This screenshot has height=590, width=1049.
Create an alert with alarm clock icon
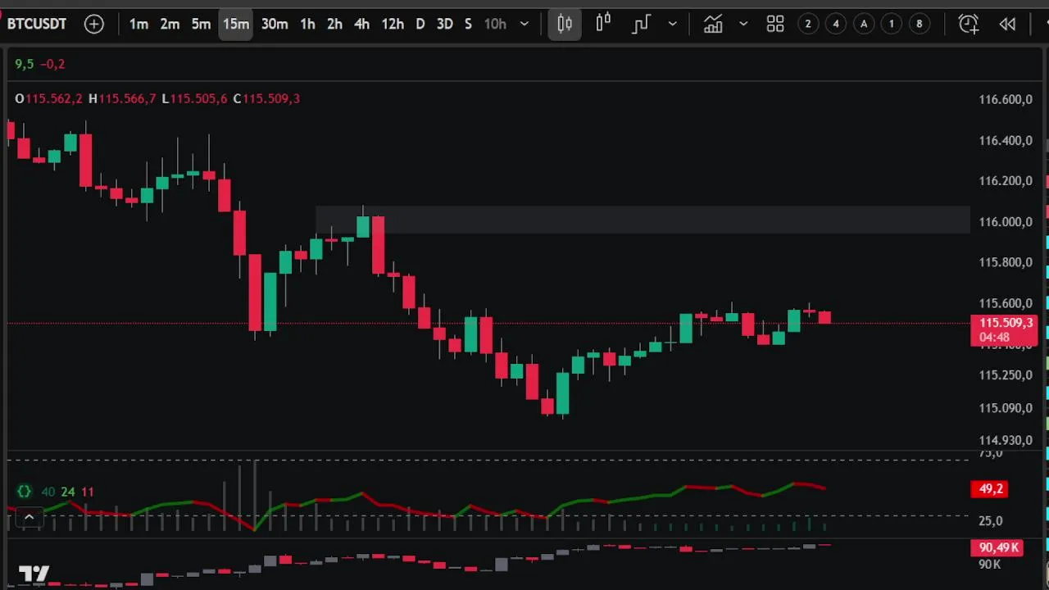(x=969, y=24)
